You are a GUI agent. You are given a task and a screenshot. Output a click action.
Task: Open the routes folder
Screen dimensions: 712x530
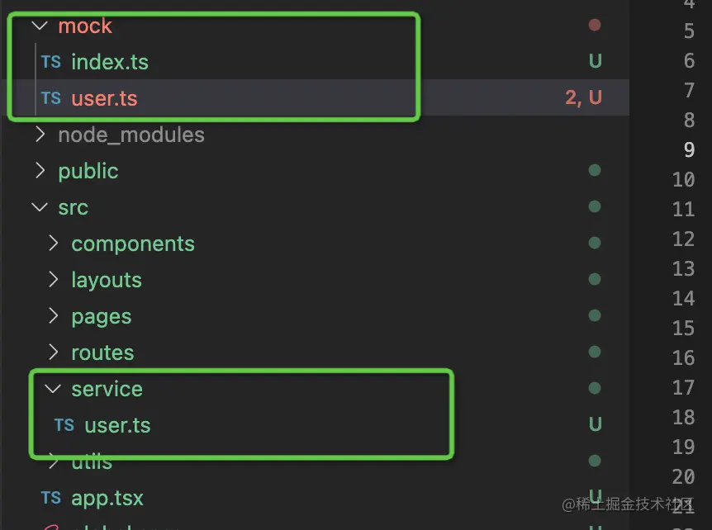click(x=102, y=353)
